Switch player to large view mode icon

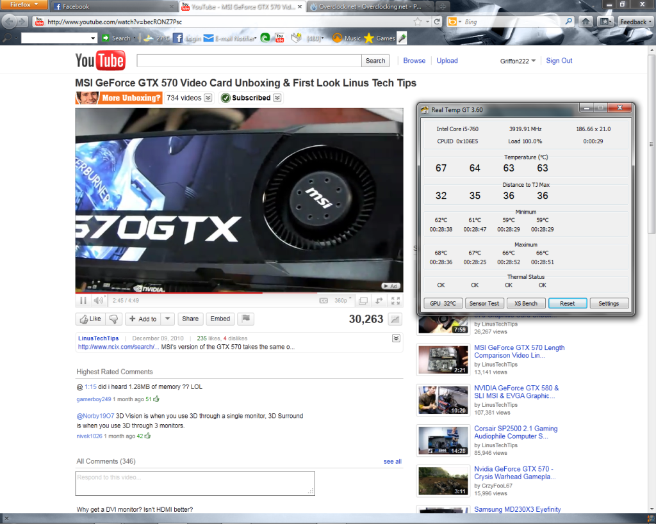click(x=363, y=301)
